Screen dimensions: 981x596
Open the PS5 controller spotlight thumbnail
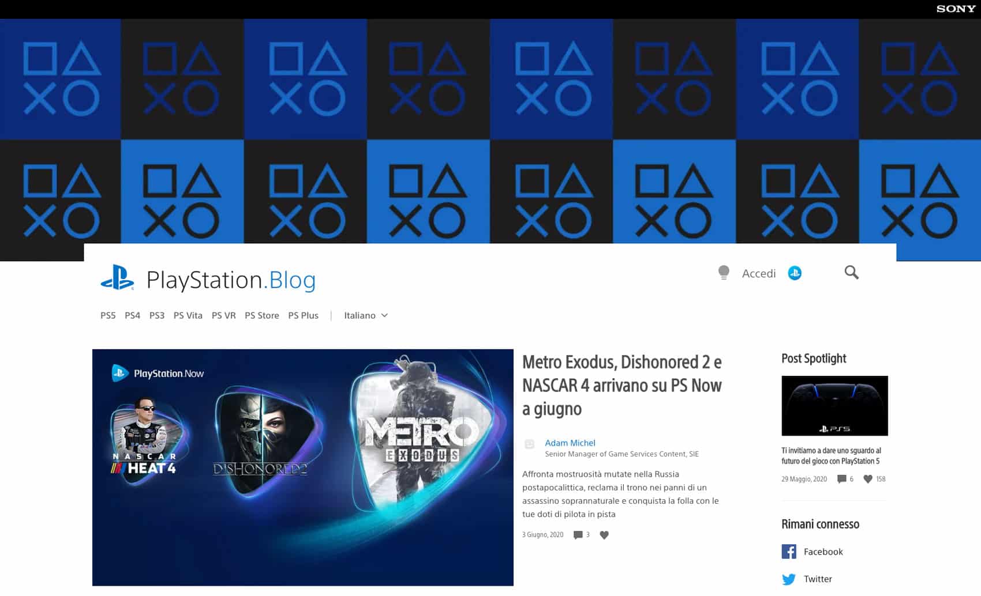(834, 406)
